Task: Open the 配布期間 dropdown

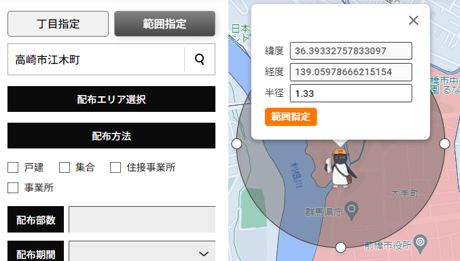Action: (142, 252)
